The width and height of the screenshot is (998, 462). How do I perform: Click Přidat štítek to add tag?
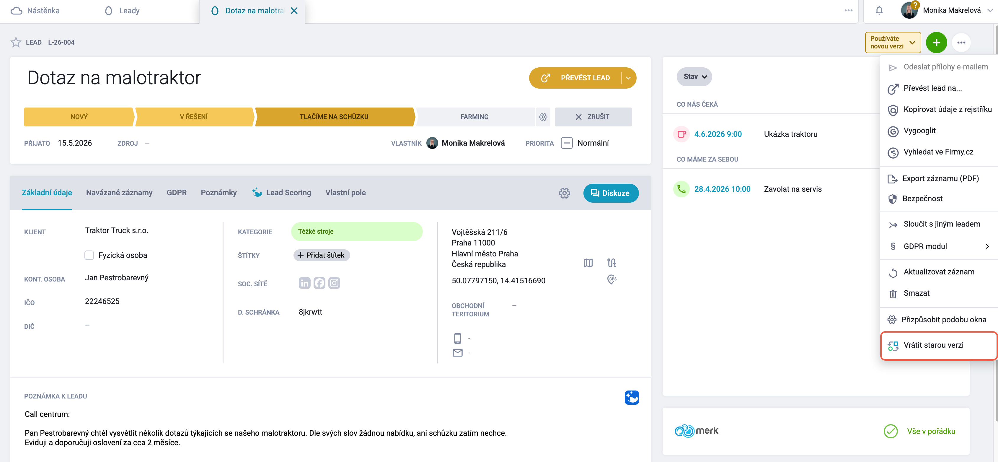click(321, 255)
